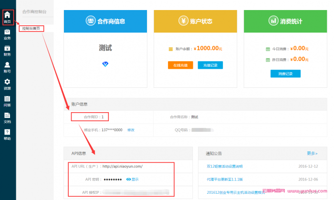Open 充值记录 recharge history
Viewport: 334px width, 200px height.
[x=210, y=65]
